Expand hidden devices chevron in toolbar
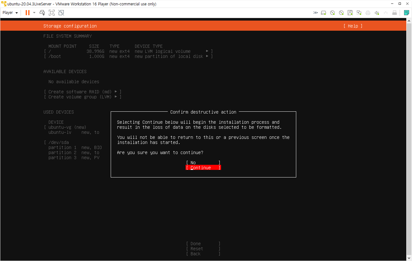 tap(315, 13)
